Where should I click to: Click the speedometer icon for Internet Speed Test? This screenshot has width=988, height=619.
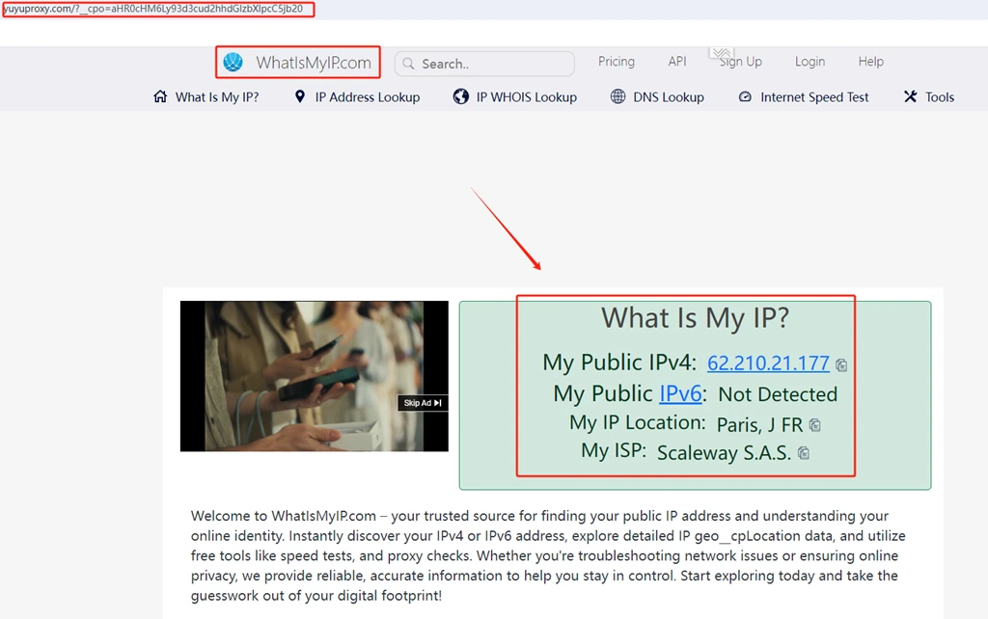pos(745,97)
